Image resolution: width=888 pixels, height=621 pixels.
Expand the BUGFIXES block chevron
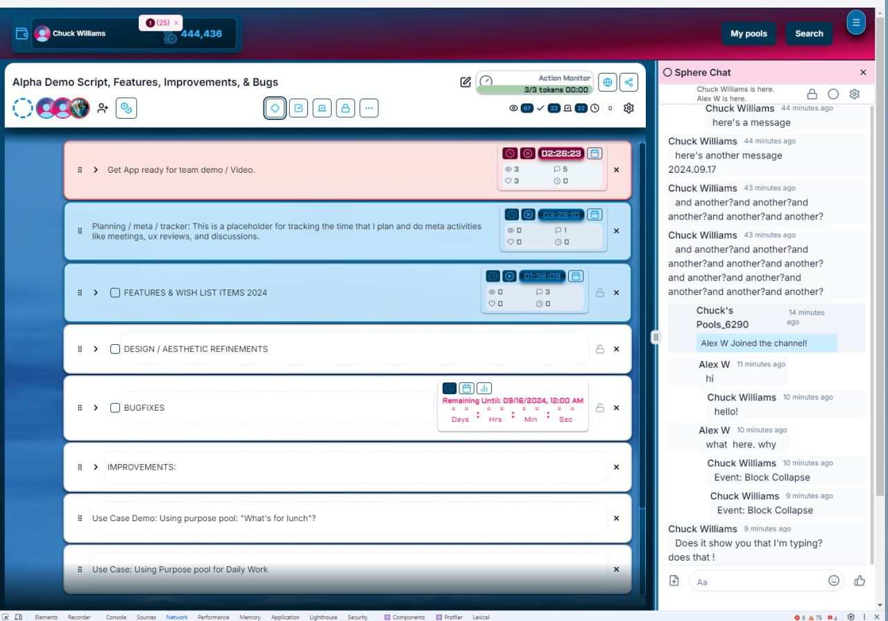96,408
